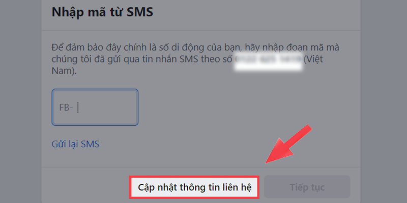Click the FB- SMS code input field
Viewport: 407px width, 203px height.
point(95,108)
